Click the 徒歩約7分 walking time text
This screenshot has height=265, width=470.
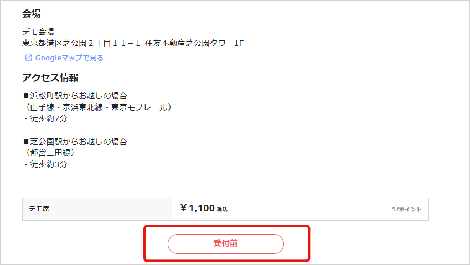click(45, 118)
